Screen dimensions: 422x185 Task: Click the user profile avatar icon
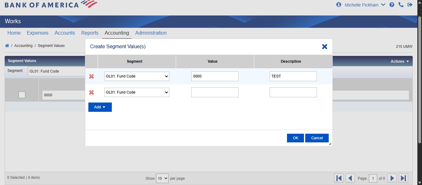[338, 5]
